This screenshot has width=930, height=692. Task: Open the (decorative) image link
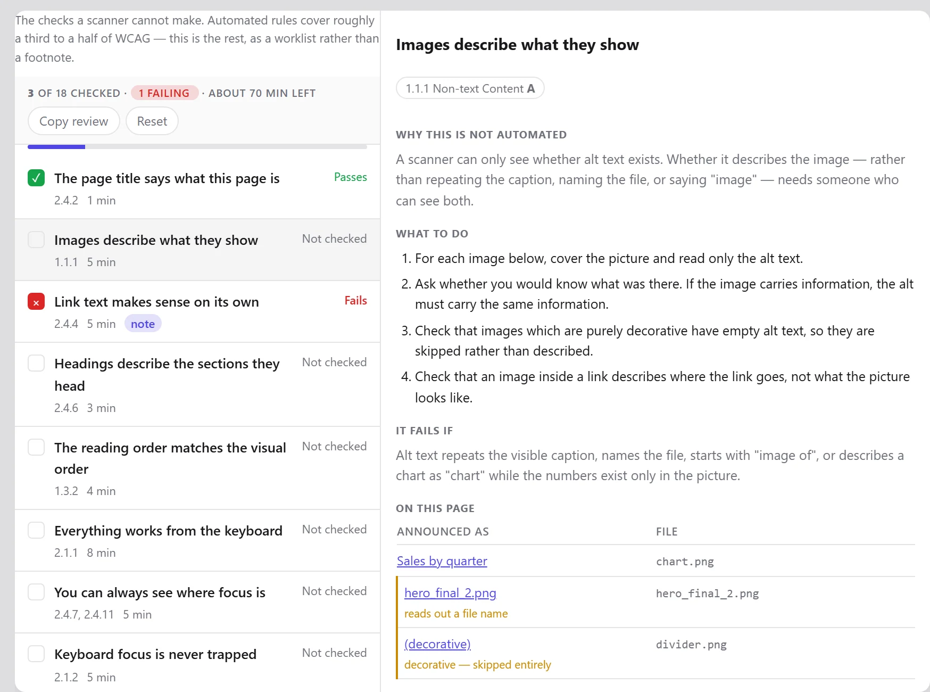point(437,644)
